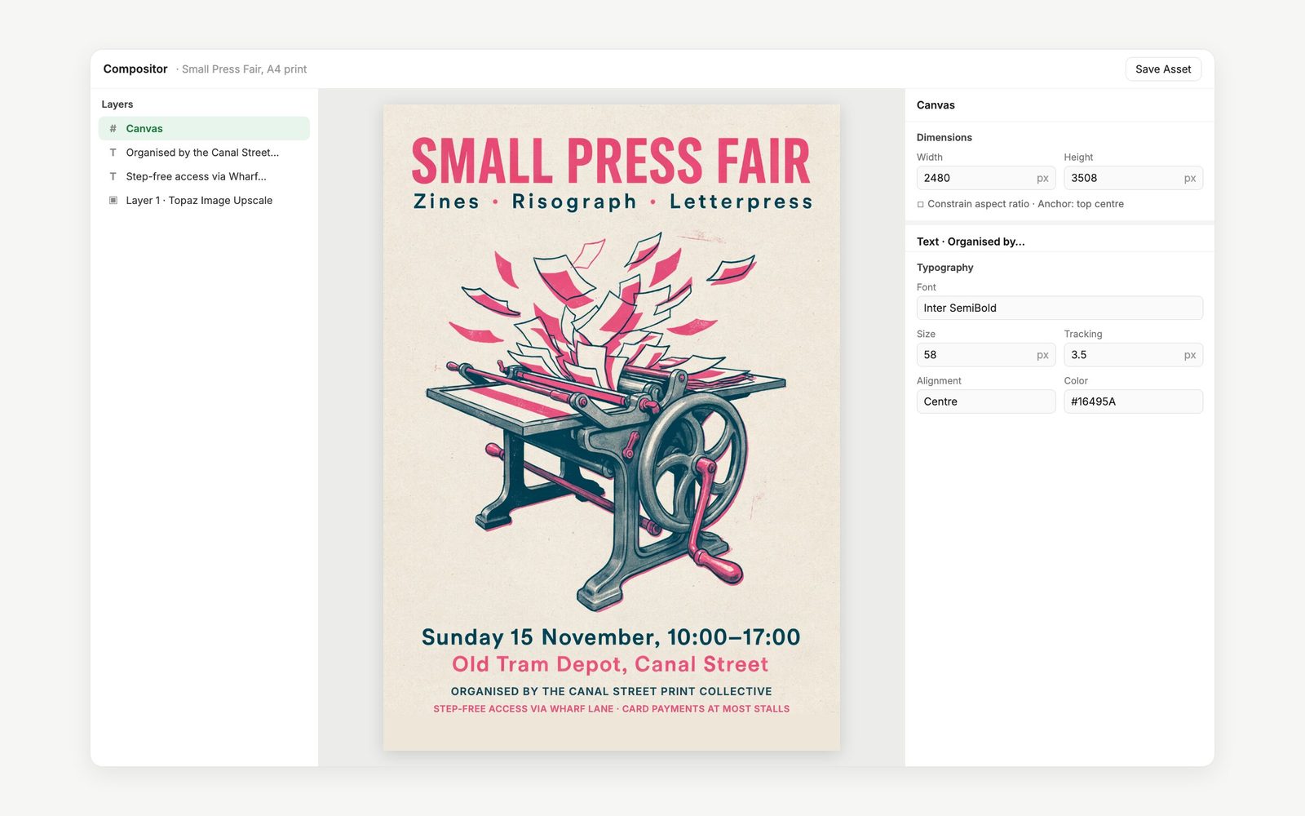Click the canvas Height field 3508
This screenshot has width=1305, height=816.
pyautogui.click(x=1133, y=178)
